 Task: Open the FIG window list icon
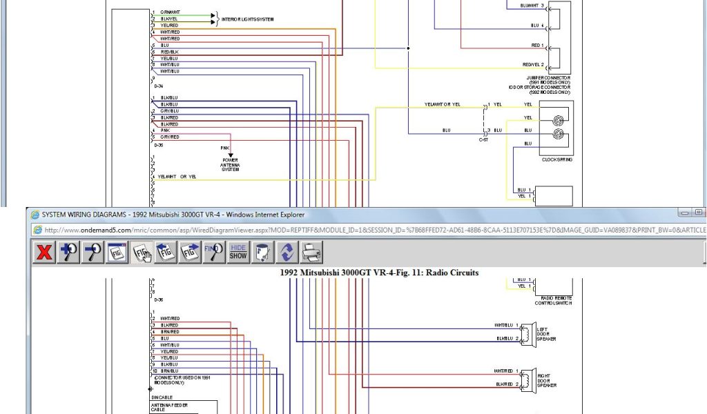click(x=117, y=253)
